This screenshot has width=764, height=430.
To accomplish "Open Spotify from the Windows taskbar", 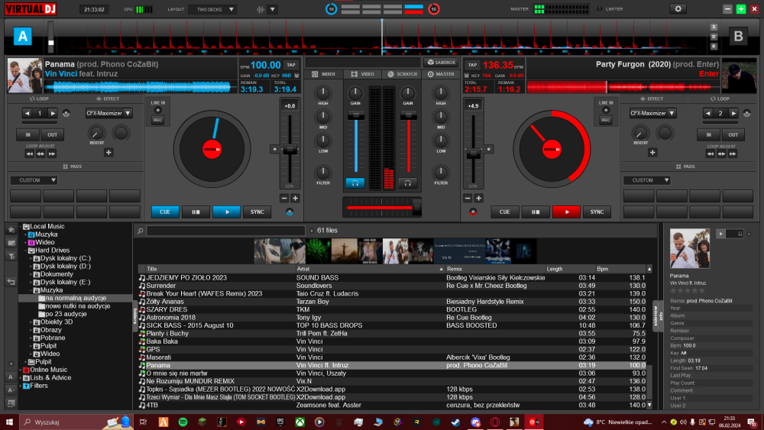I will tap(183, 422).
